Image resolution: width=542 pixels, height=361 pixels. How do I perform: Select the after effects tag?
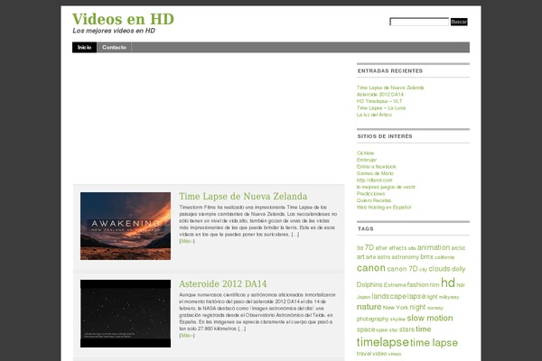click(x=391, y=248)
